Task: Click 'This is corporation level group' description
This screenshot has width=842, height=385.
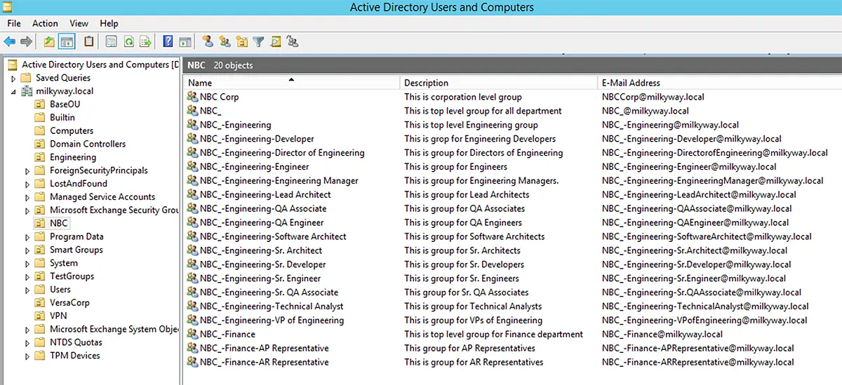Action: pos(463,97)
